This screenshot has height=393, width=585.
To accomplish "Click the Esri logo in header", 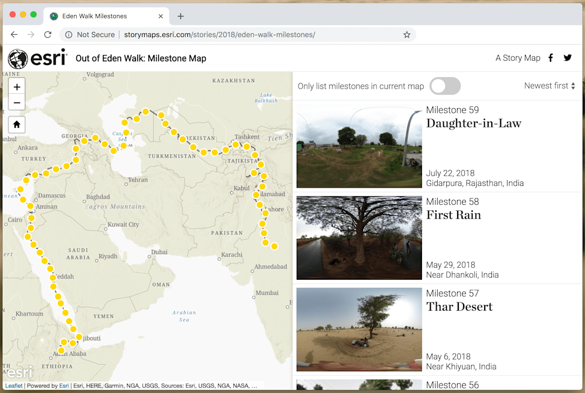I will pyautogui.click(x=37, y=58).
